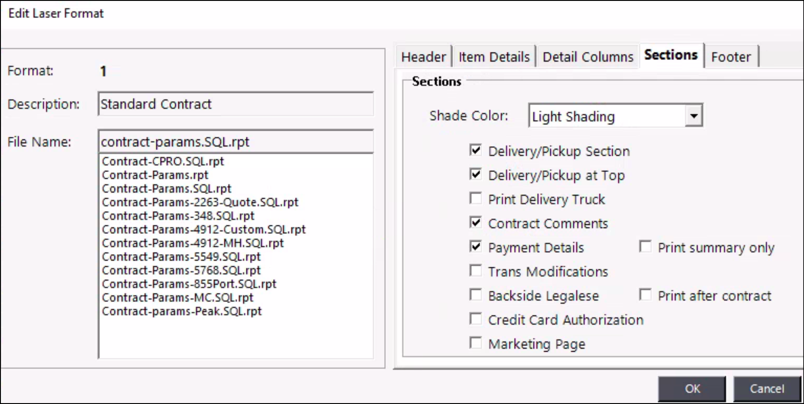Disable Delivery/Pickup at Top option

click(x=475, y=174)
